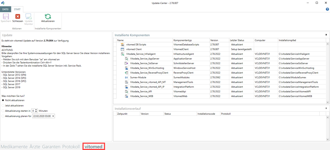This screenshot has height=150, width=330.
Task: Click the Vitodata_Service_InfraAgent row icon
Action: tap(123, 54)
